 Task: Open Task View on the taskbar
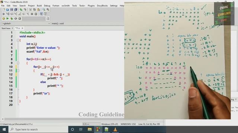(x=81, y=129)
